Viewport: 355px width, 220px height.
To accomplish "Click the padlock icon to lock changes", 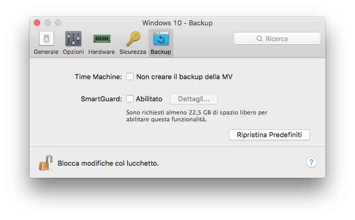I will click(x=45, y=162).
